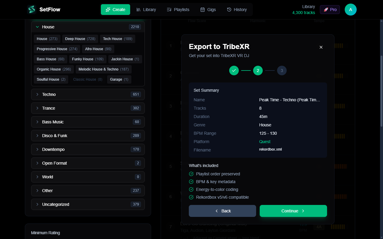Image resolution: width=383 pixels, height=239 pixels.
Task: Click the completed step 1 checkmark circle
Action: [234, 71]
